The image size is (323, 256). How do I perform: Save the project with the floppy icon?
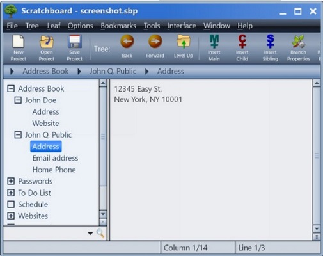(x=74, y=42)
